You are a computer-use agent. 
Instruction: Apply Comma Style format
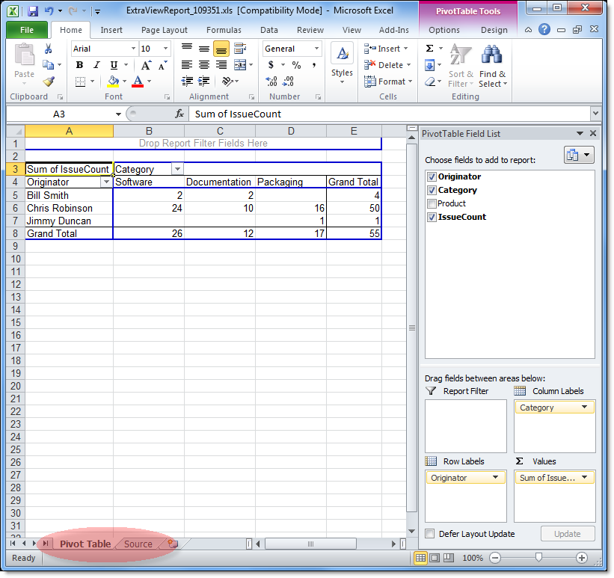click(314, 65)
